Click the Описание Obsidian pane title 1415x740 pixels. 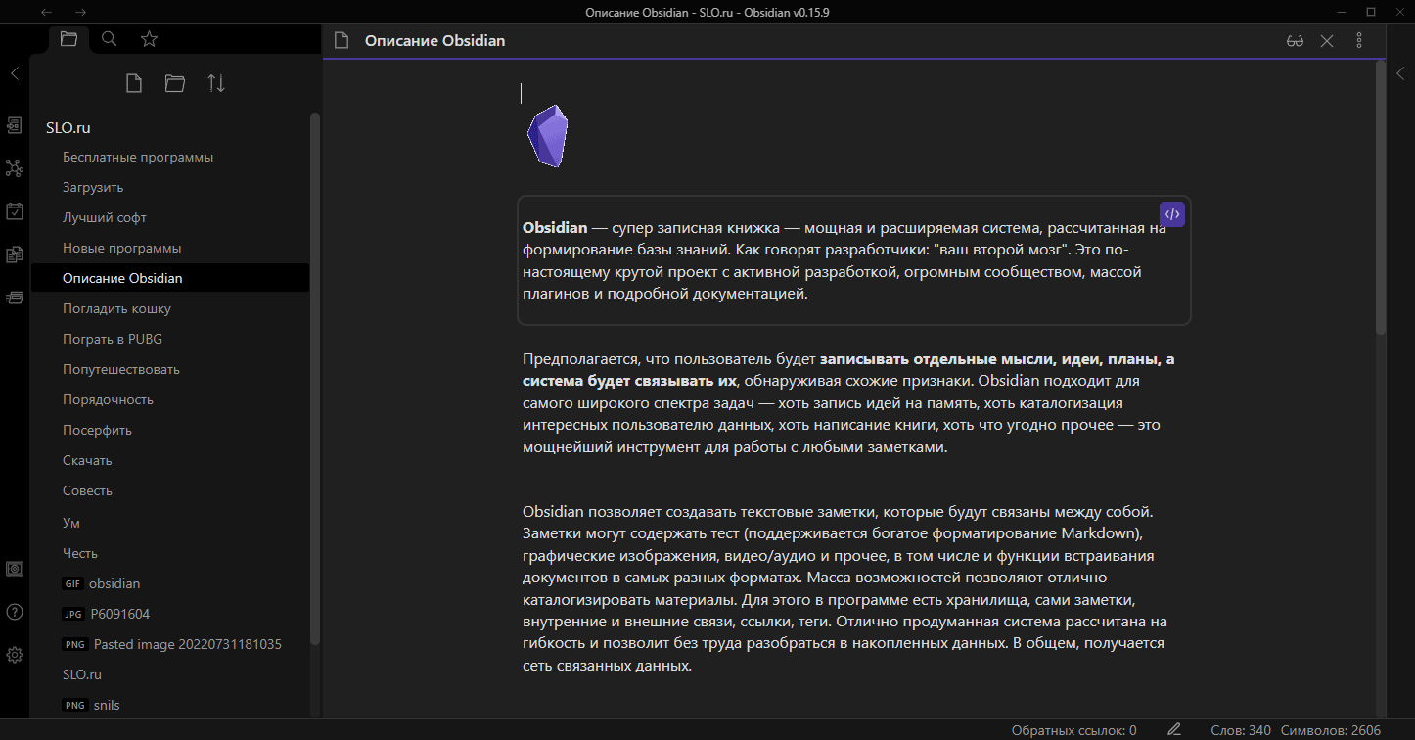tap(434, 41)
